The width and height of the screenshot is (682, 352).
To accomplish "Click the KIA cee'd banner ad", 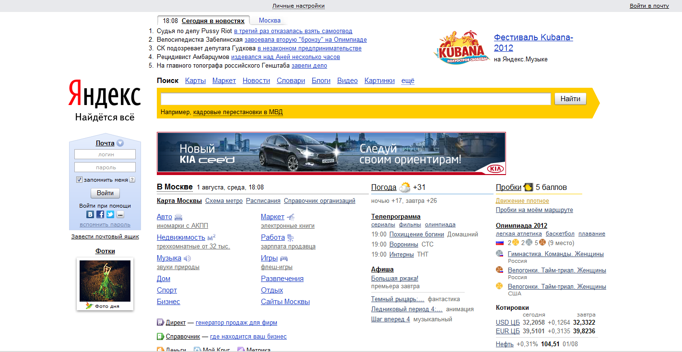I will [331, 153].
